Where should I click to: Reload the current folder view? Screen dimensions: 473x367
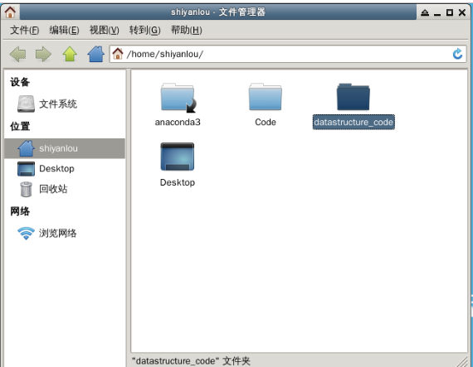tap(457, 54)
